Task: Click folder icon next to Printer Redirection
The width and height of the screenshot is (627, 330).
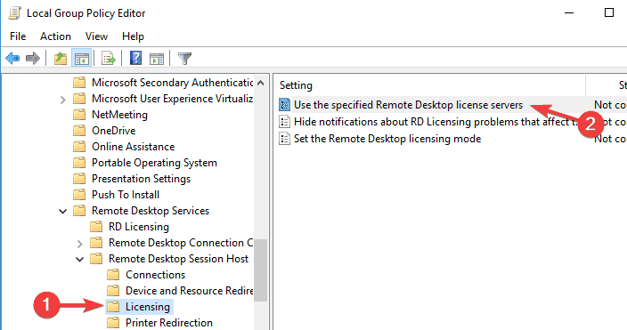Action: coord(113,322)
